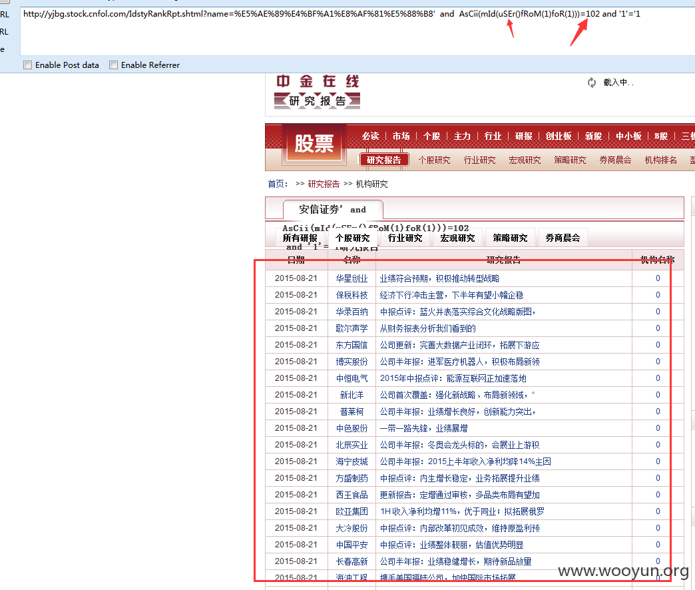Open the 新股 navigation item
Screen dimensions: 695x590
594,136
